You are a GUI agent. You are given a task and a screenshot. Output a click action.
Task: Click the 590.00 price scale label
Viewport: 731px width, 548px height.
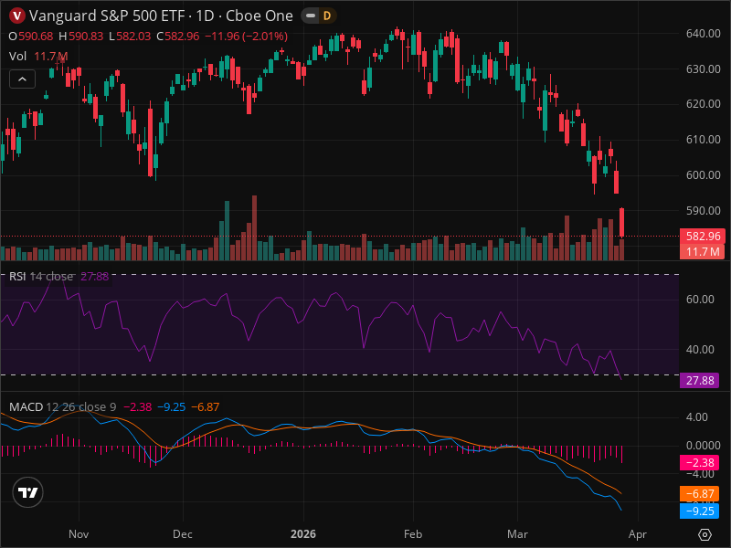point(703,211)
